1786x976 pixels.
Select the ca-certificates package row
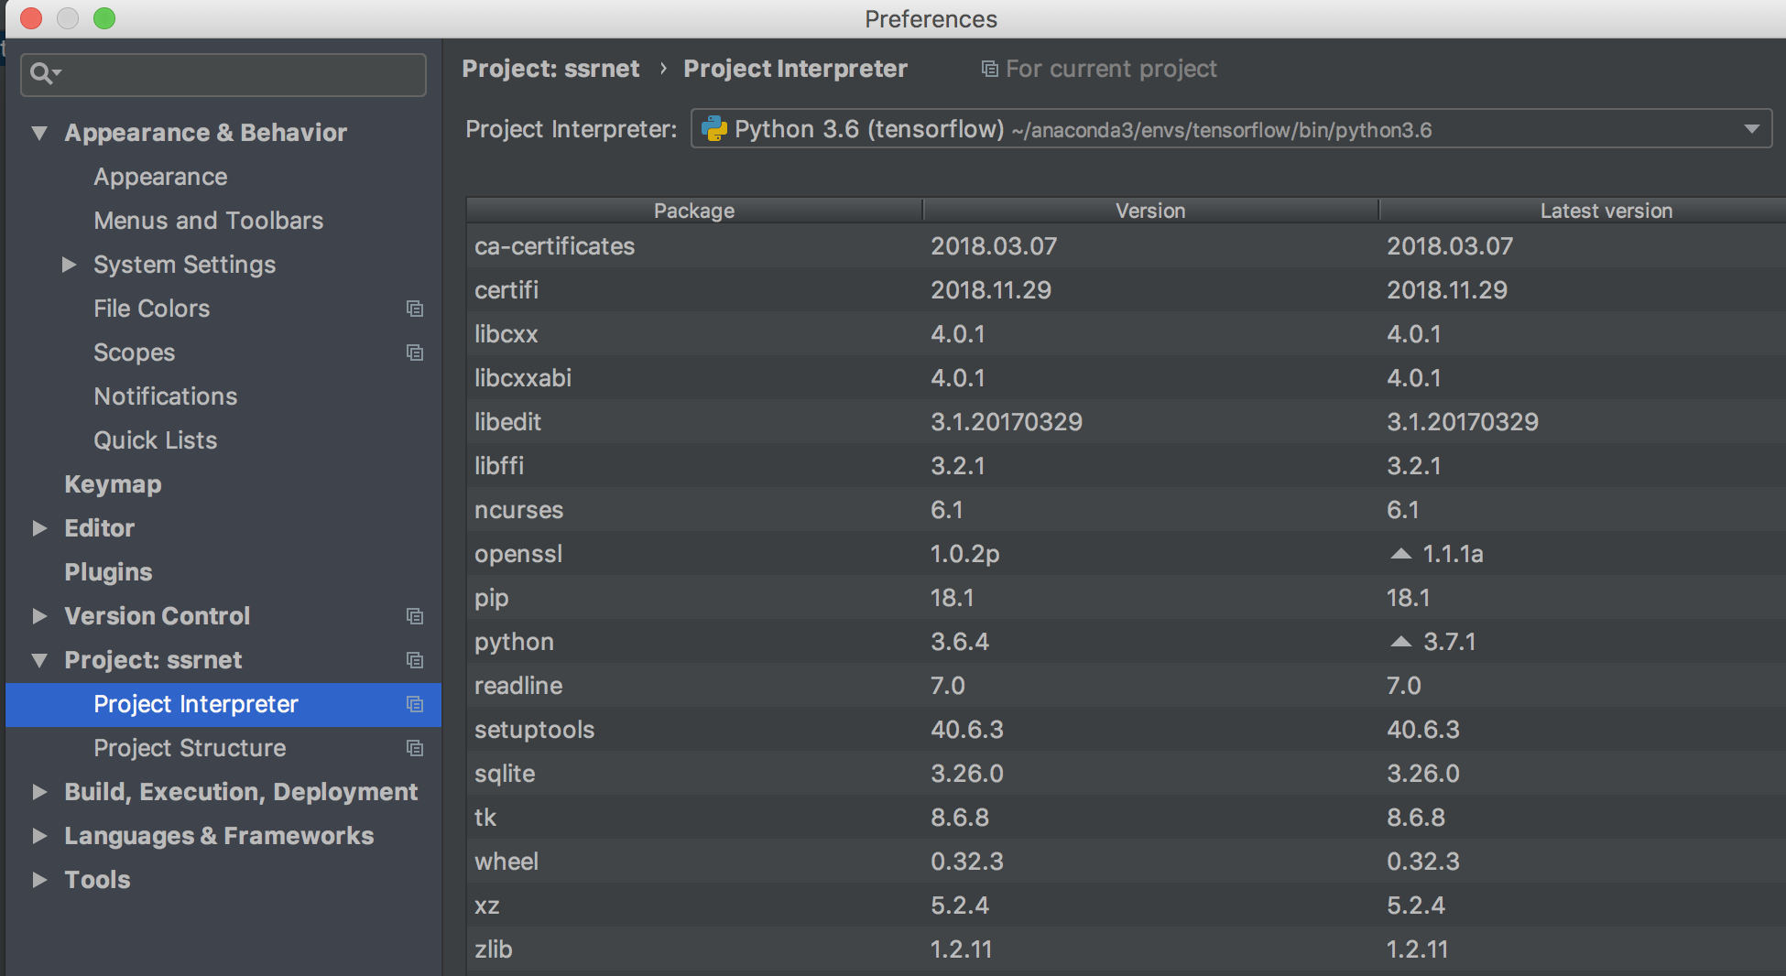tap(1126, 246)
